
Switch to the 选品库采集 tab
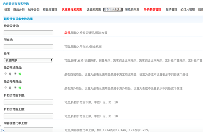[x=94, y=10]
